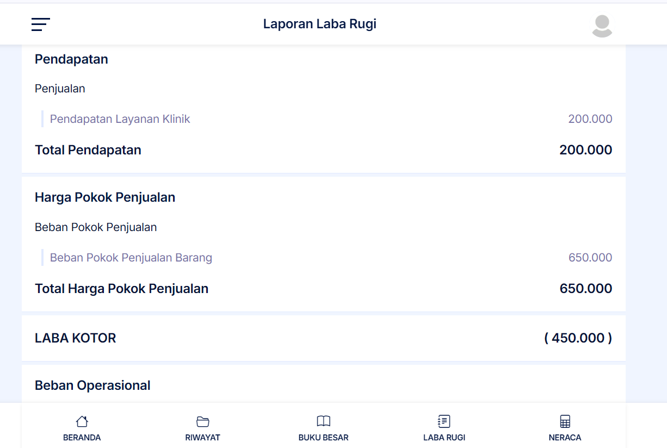Open the BUKU BESAR tab label
The height and width of the screenshot is (448, 667).
point(323,438)
